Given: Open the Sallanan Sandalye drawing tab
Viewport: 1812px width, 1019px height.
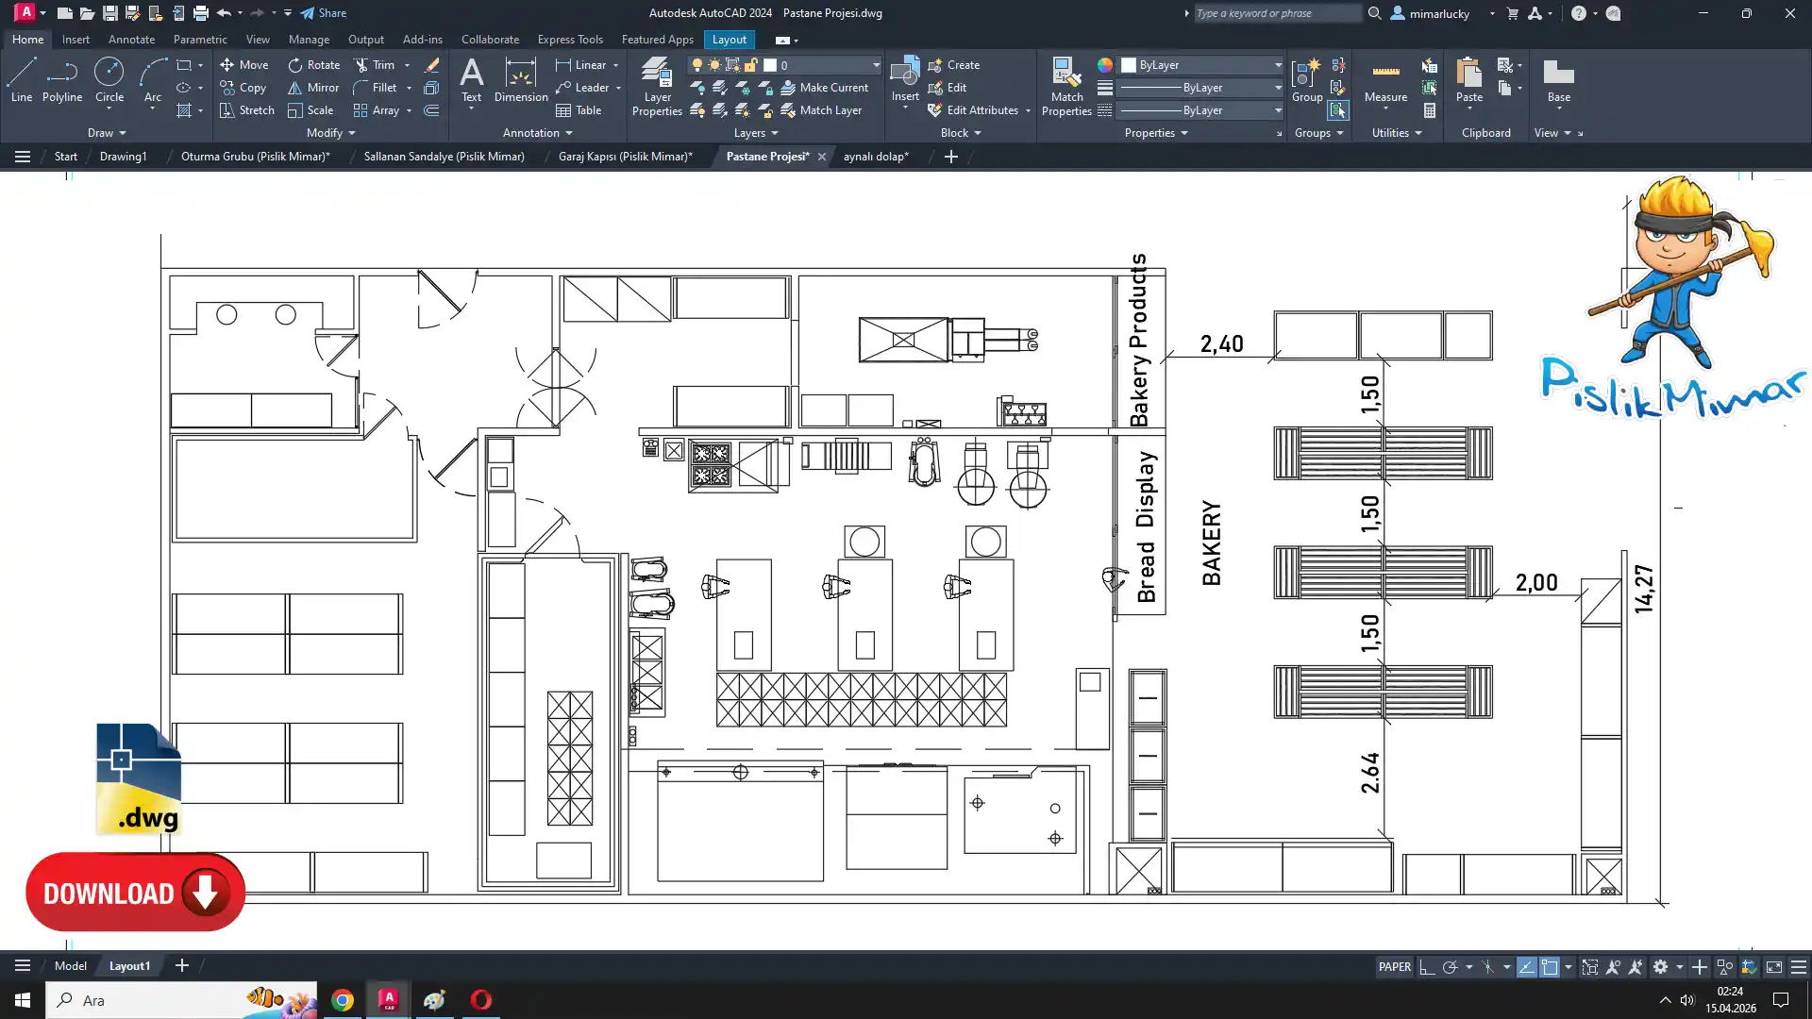Looking at the screenshot, I should (444, 157).
